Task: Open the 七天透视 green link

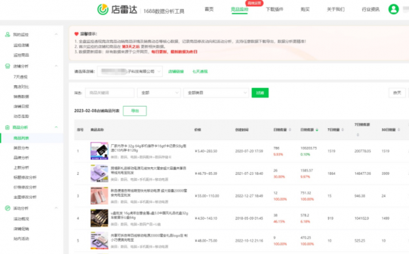Action: (x=200, y=71)
